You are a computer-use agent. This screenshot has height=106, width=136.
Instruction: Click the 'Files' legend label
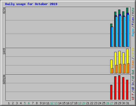(133, 21)
